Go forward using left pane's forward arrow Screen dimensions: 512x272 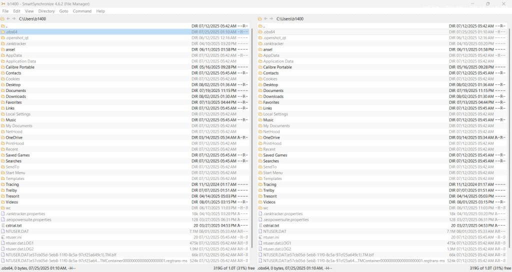tap(13, 19)
